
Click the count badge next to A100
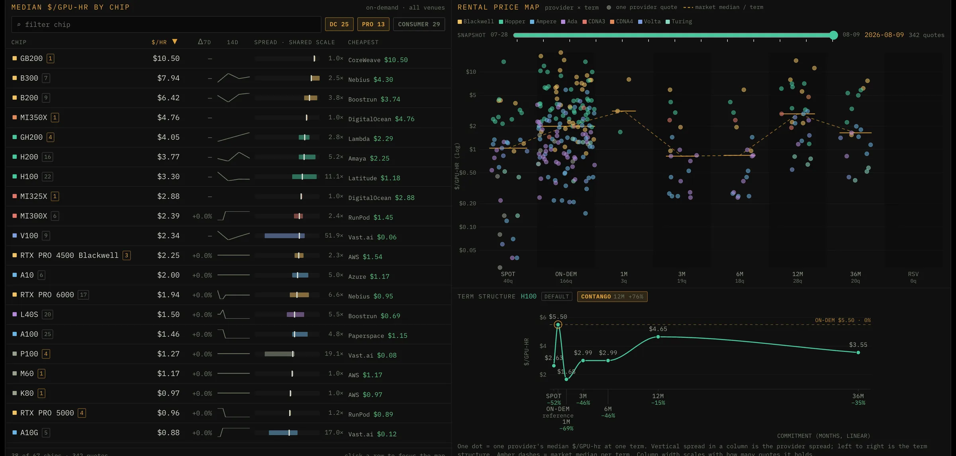tap(47, 334)
